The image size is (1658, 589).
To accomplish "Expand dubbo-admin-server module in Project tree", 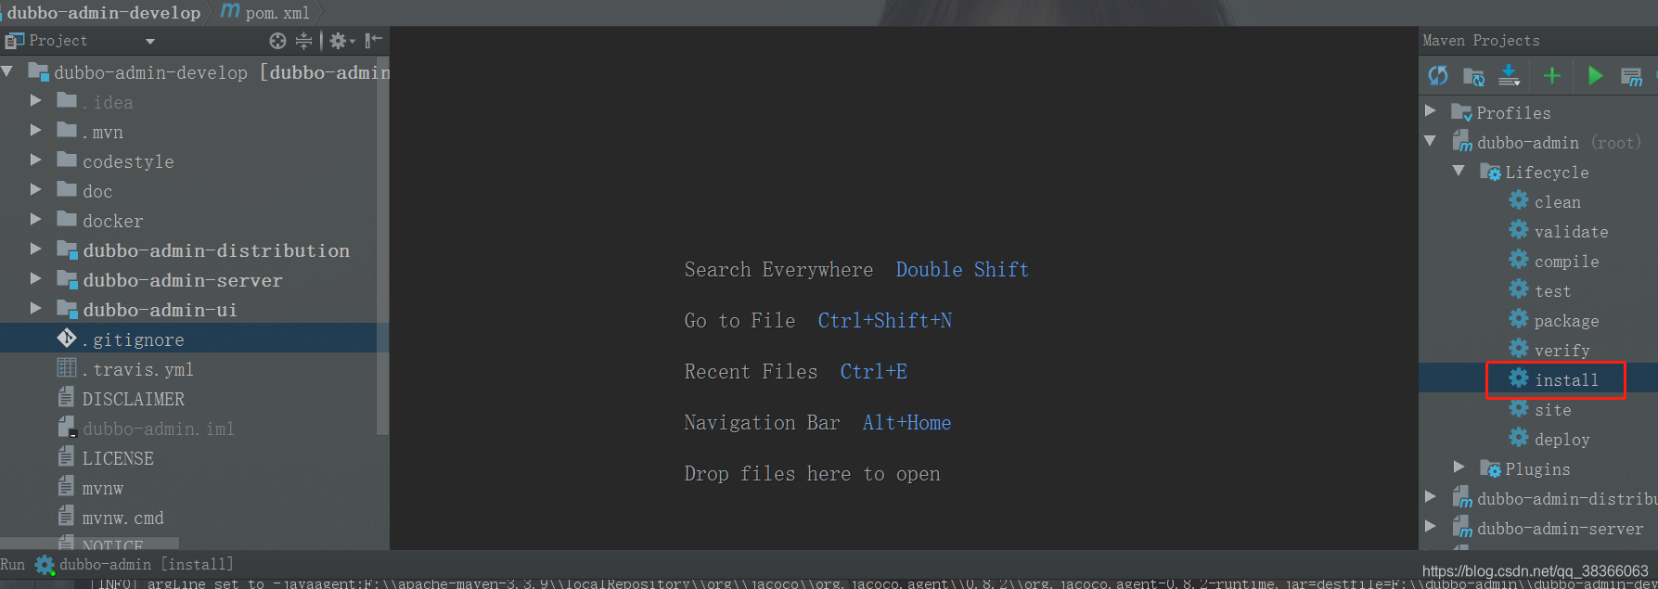I will 35,279.
